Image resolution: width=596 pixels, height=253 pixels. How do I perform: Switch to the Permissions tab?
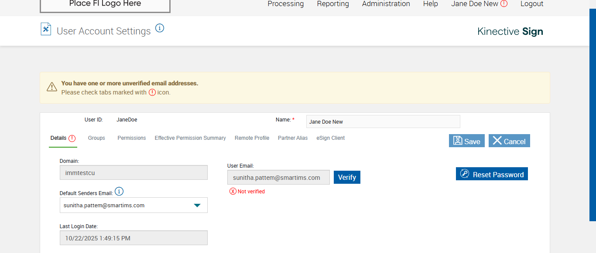point(131,138)
